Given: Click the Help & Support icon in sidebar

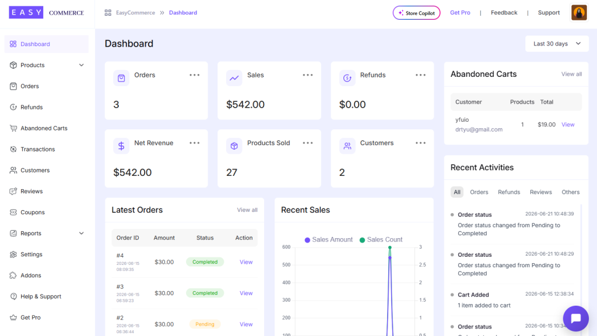Looking at the screenshot, I should pos(13,296).
